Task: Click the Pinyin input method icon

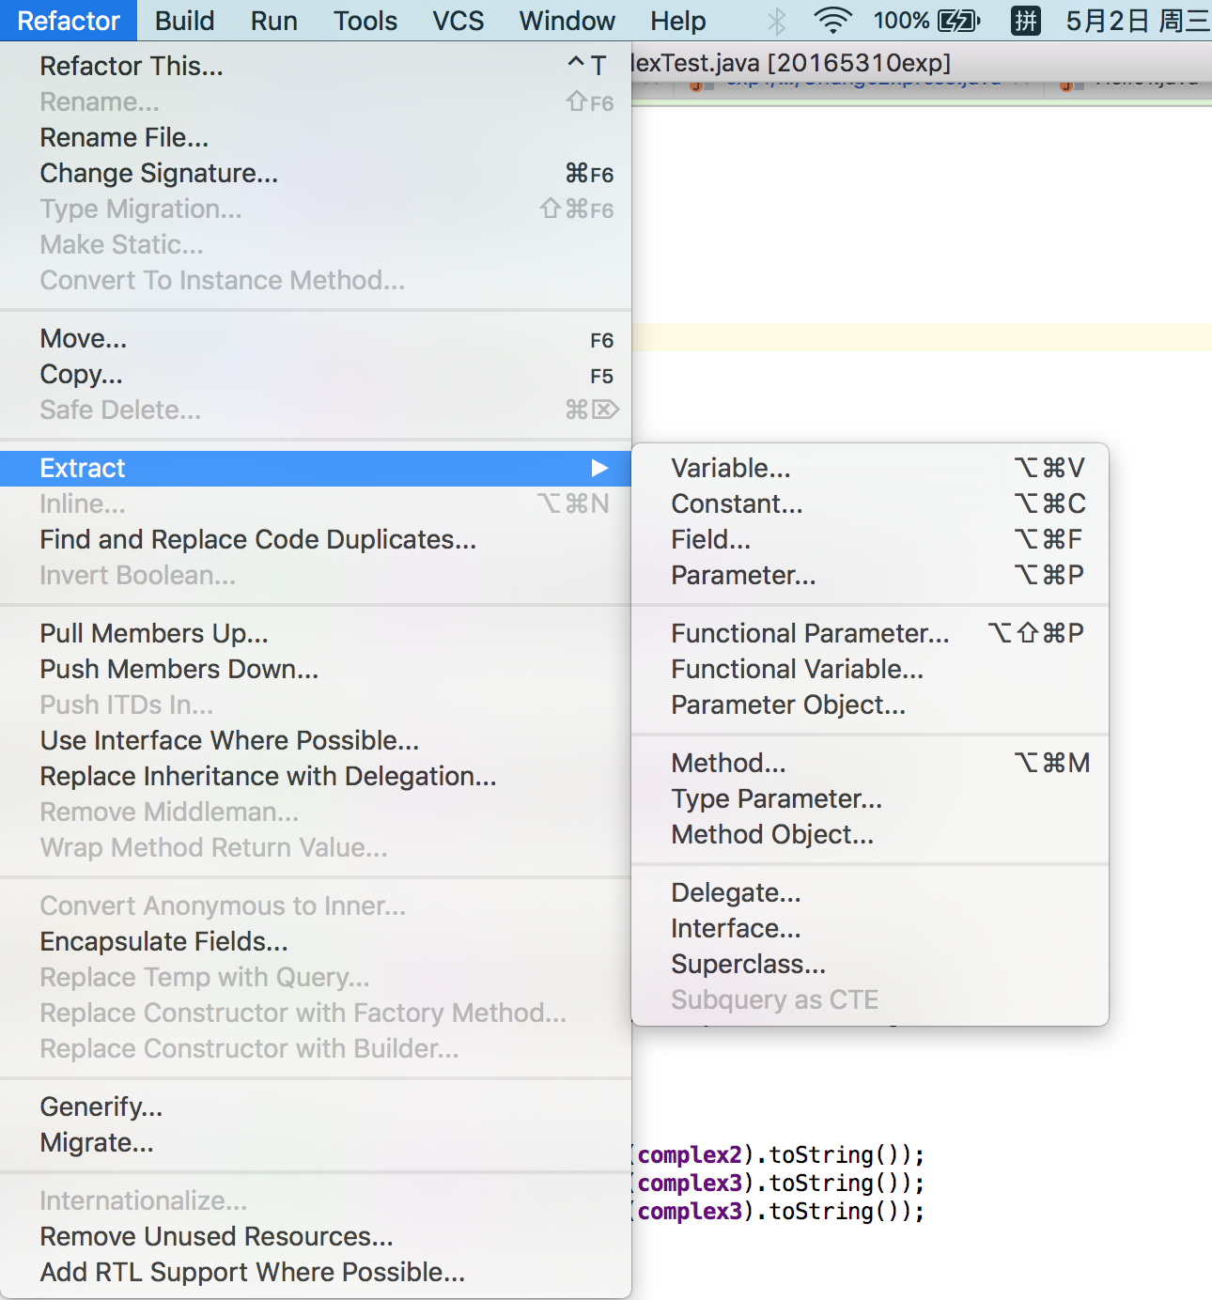Action: click(1025, 21)
